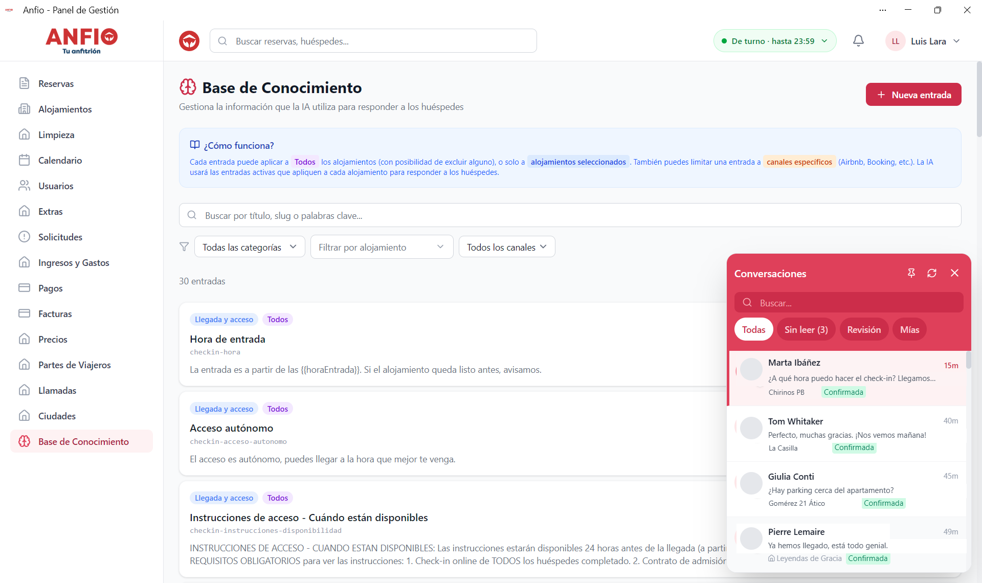Viewport: 982px width, 583px height.
Task: Expand the De turno status dropdown
Action: pos(775,41)
